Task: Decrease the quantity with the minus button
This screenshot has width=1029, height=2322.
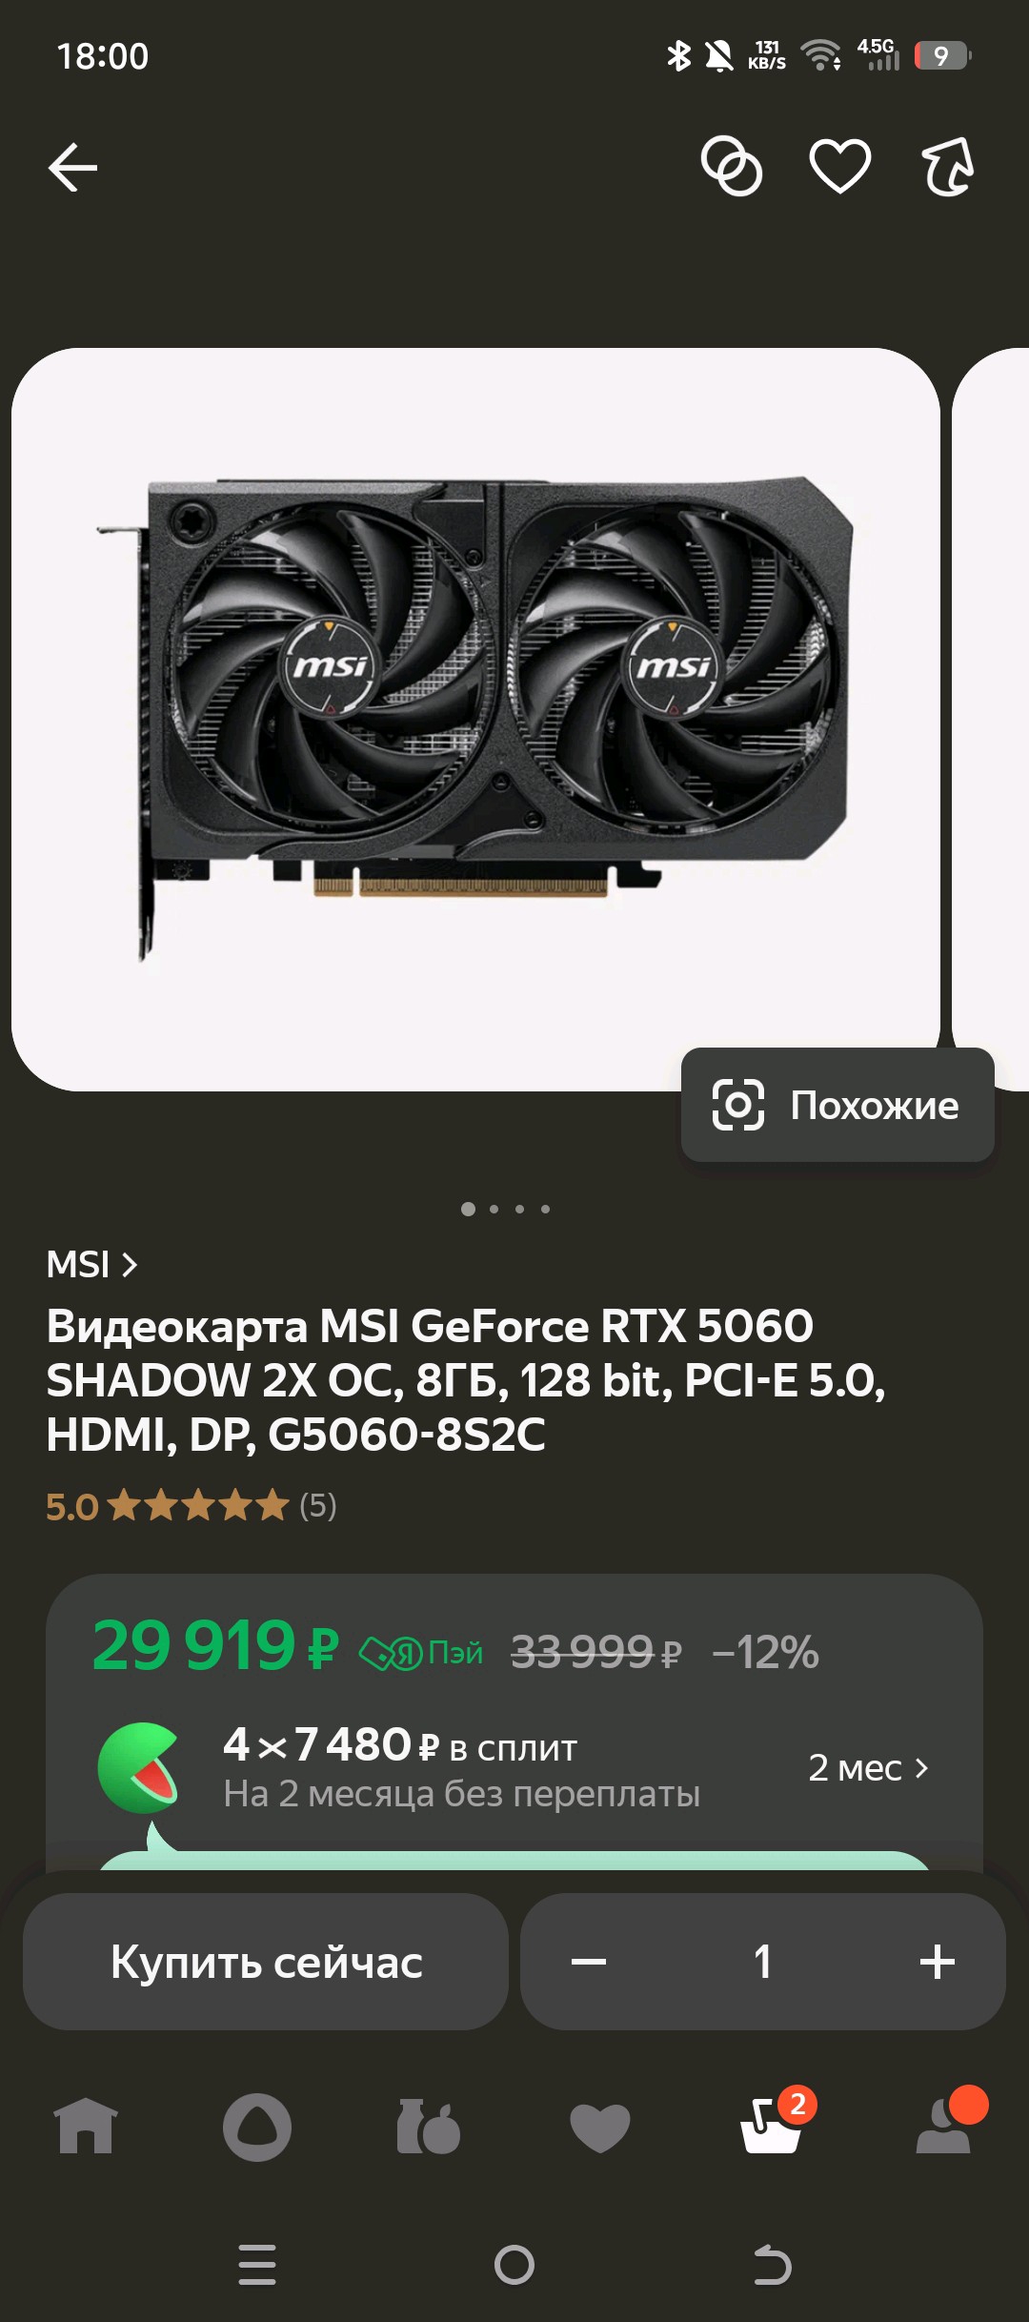Action: (589, 1962)
